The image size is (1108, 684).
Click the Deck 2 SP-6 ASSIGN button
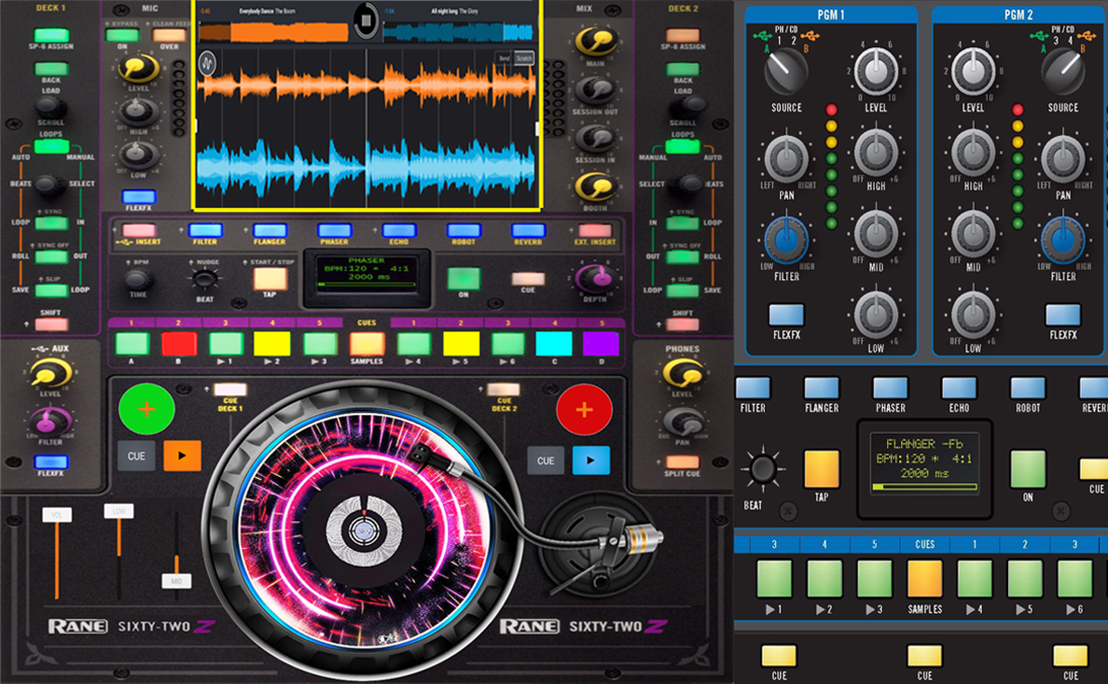(x=682, y=35)
